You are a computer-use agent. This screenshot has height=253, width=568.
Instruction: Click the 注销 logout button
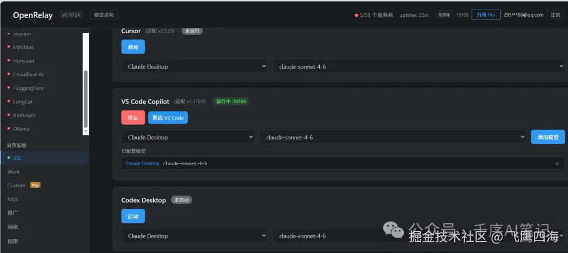click(555, 15)
